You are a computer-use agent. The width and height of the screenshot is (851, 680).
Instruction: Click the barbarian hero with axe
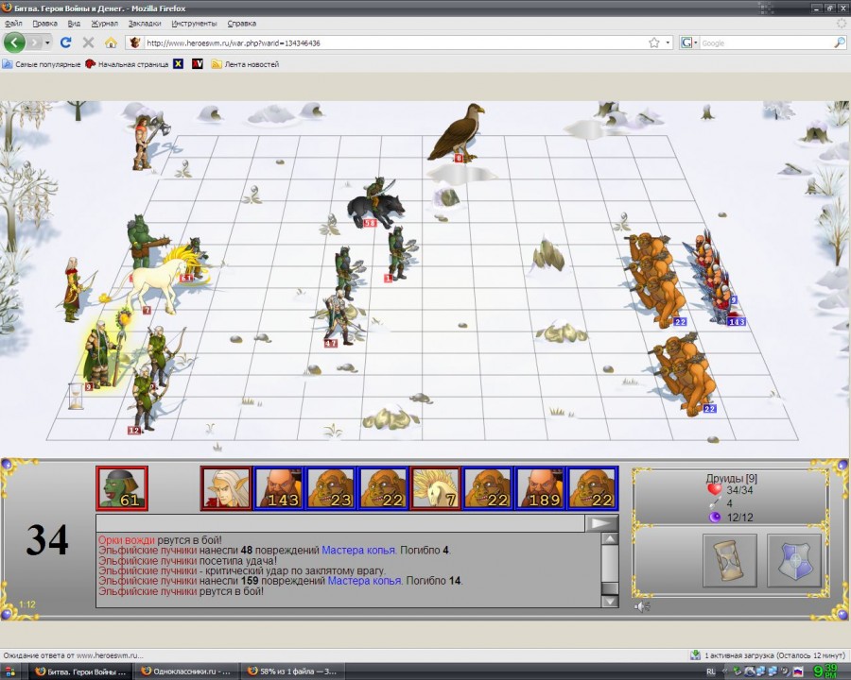point(148,142)
